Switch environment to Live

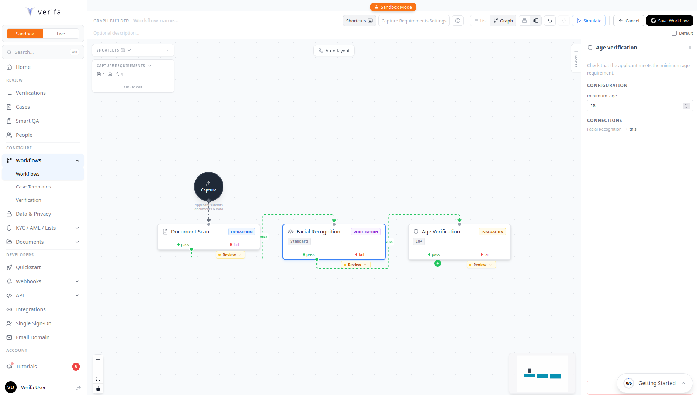pyautogui.click(x=61, y=34)
